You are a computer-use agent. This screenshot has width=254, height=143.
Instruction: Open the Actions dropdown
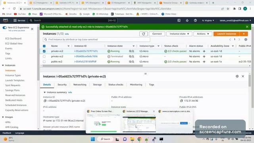point(203,34)
